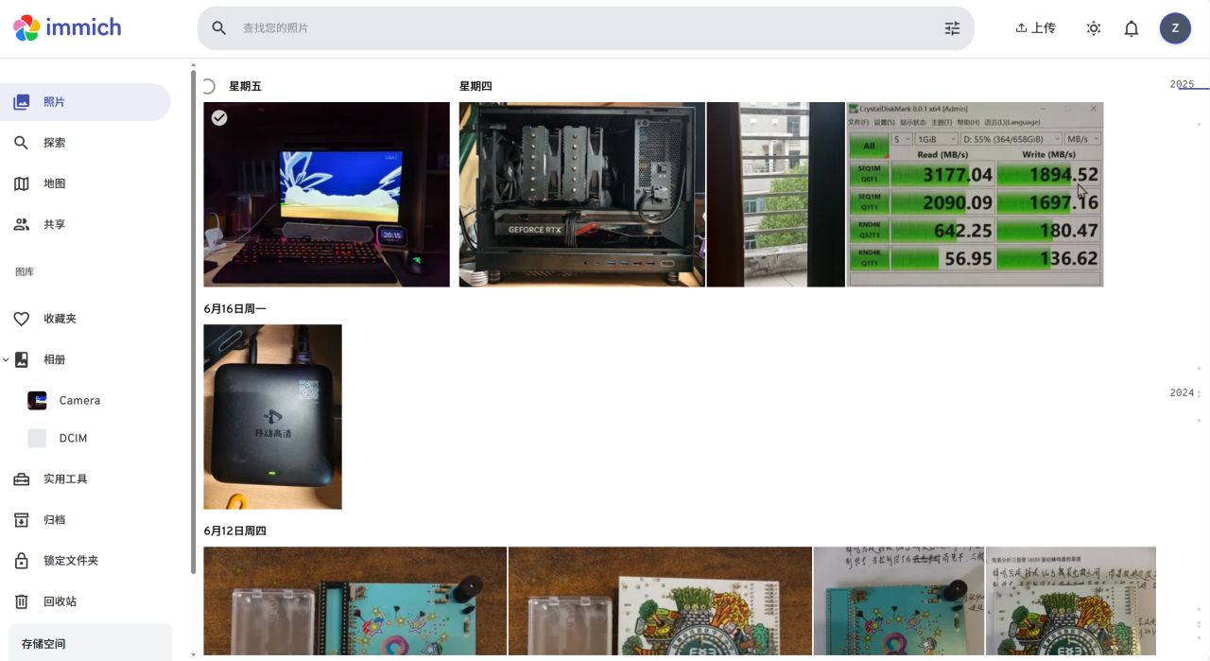Click the 6月16日周一 date header
This screenshot has width=1210, height=661.
click(x=234, y=309)
